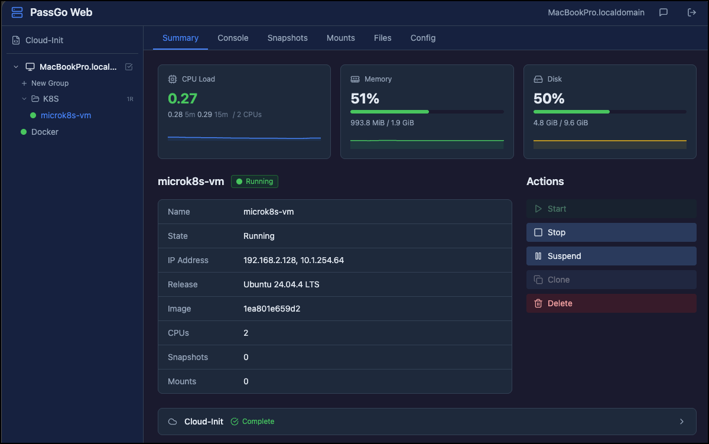Image resolution: width=709 pixels, height=444 pixels.
Task: Select the Docker instance in sidebar
Action: click(x=44, y=132)
